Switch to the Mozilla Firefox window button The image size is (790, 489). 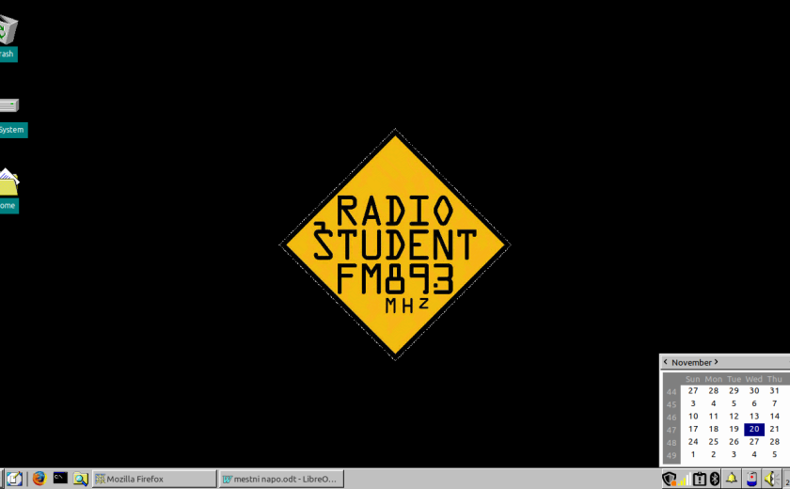click(154, 479)
